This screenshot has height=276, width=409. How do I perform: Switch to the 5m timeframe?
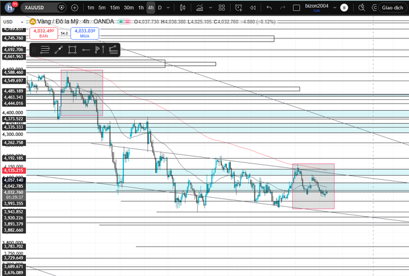click(x=102, y=8)
